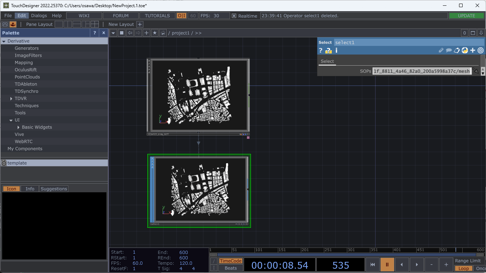Click the SOP picker arrow next to the SOPs field
Screen dimensions: 486x273
(x=476, y=71)
